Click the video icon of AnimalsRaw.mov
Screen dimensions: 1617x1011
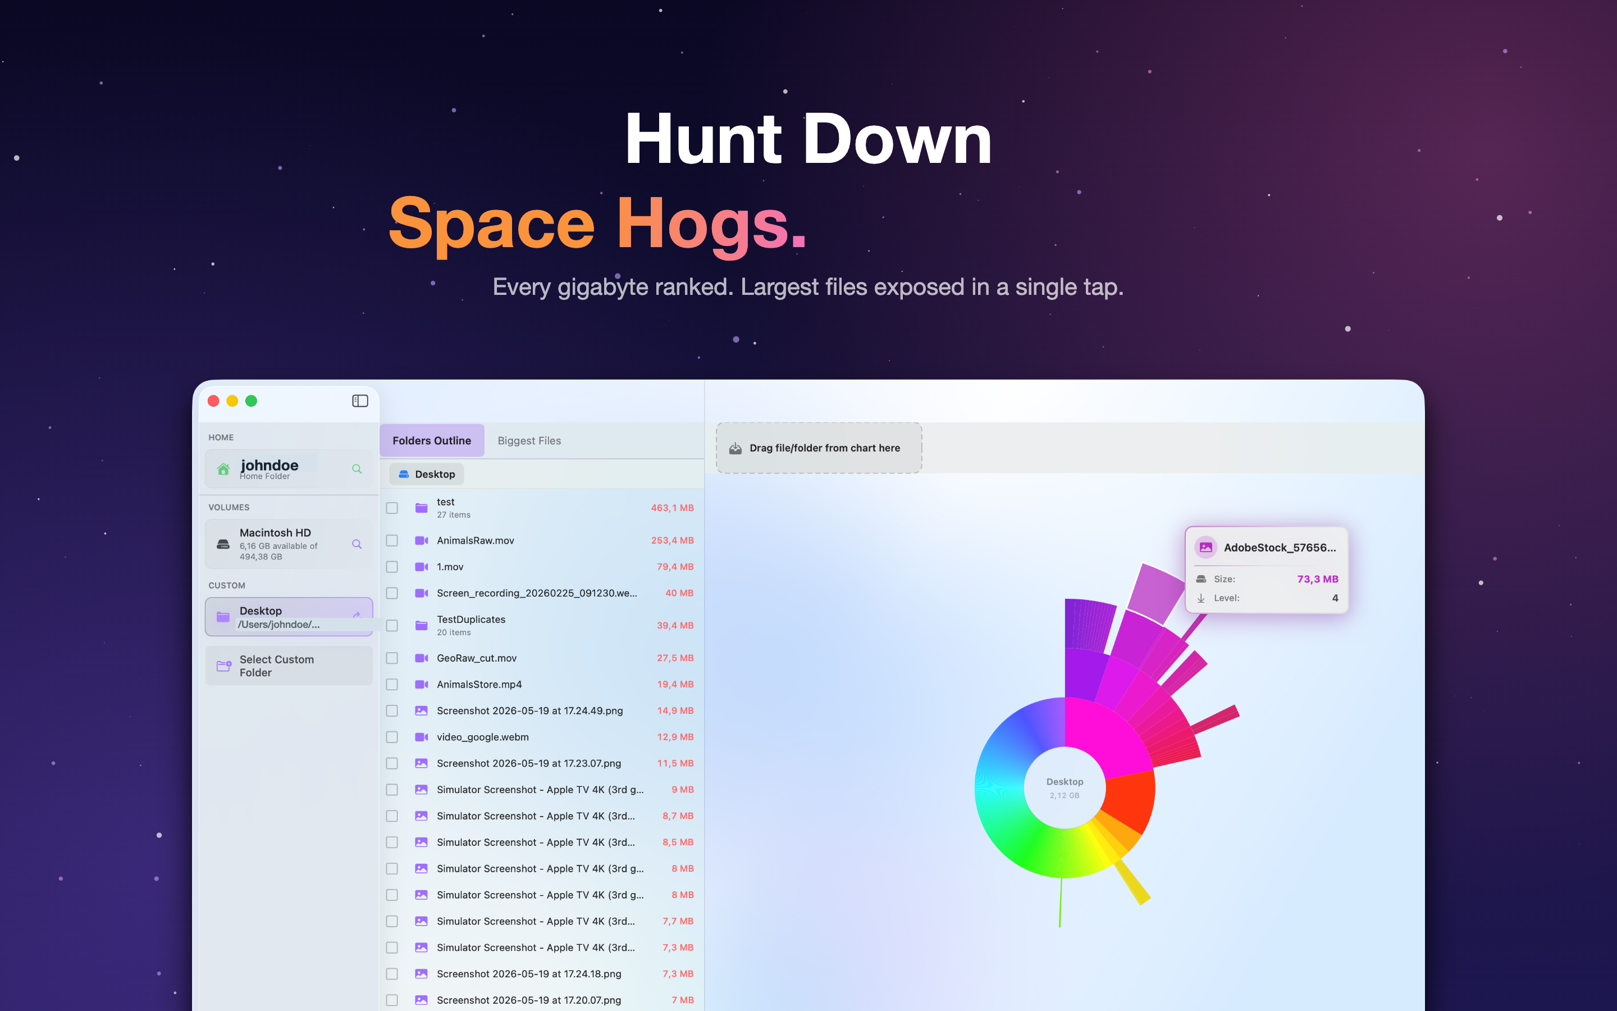pos(421,540)
